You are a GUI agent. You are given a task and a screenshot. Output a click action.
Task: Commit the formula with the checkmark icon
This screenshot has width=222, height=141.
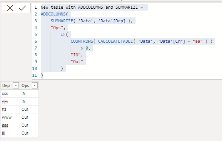pyautogui.click(x=22, y=8)
